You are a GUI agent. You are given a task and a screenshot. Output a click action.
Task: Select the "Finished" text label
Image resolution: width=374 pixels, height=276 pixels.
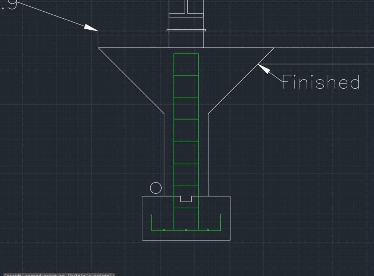click(321, 82)
